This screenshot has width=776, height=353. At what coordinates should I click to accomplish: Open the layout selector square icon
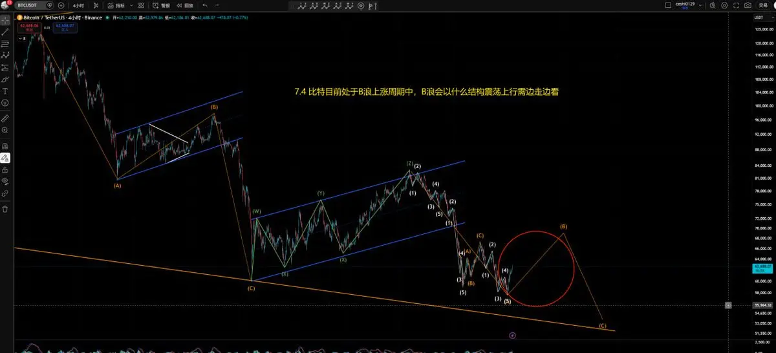[668, 5]
